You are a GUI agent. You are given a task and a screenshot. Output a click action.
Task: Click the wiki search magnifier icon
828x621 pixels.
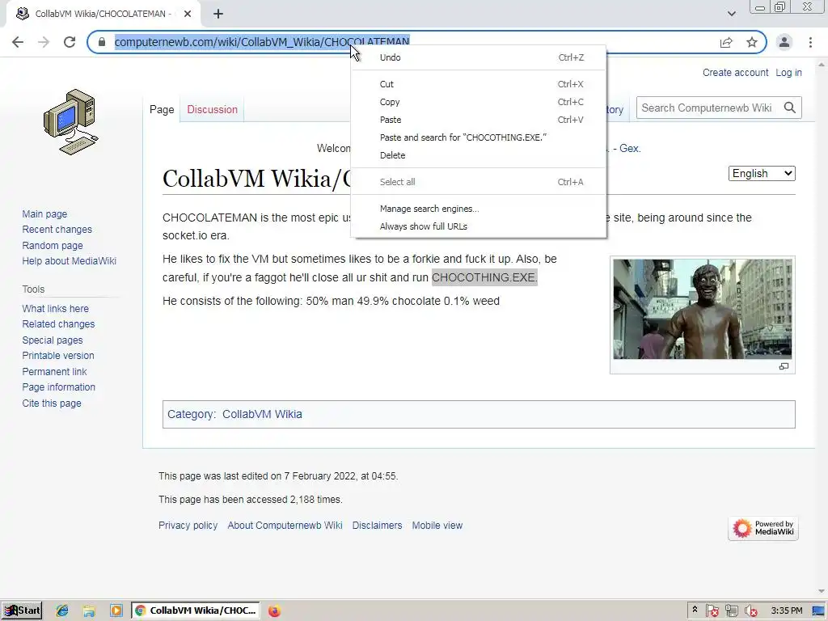pyautogui.click(x=789, y=108)
